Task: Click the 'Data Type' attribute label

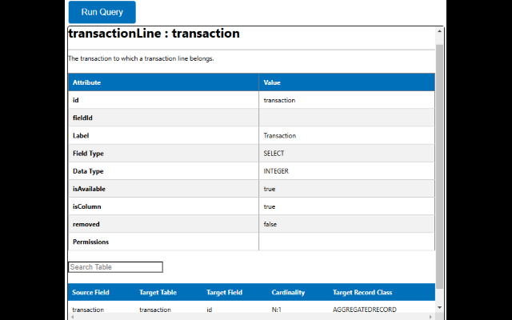Action: [88, 171]
